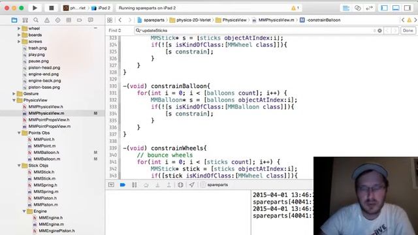Open the Breakpoint navigator
The width and height of the screenshot is (418, 235).
pos(80,20)
